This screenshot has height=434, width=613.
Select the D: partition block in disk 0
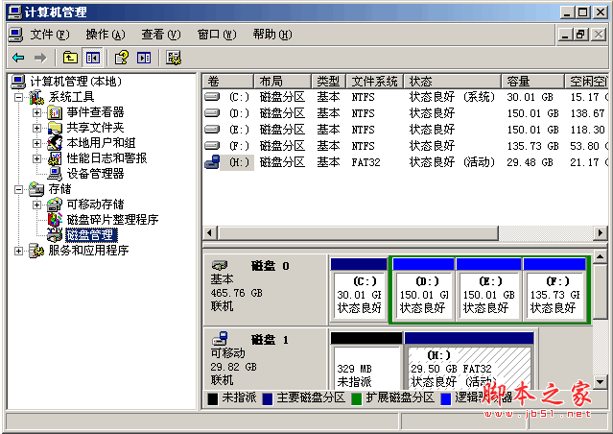pyautogui.click(x=424, y=290)
